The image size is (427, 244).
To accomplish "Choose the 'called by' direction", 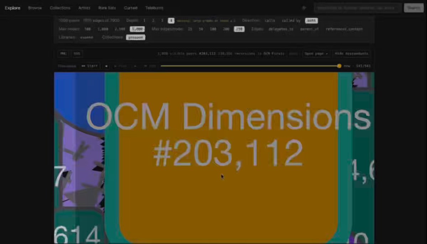I will click(x=291, y=21).
